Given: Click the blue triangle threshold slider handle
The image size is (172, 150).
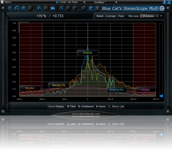Looking at the screenshot, I should coord(161,96).
